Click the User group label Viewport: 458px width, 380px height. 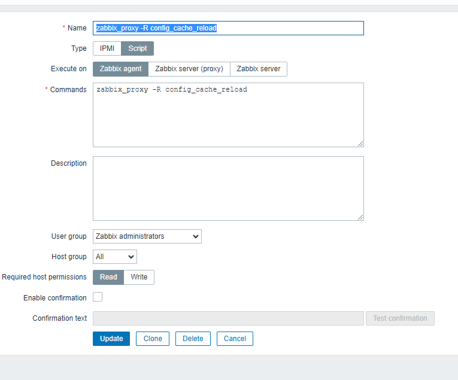tap(69, 236)
